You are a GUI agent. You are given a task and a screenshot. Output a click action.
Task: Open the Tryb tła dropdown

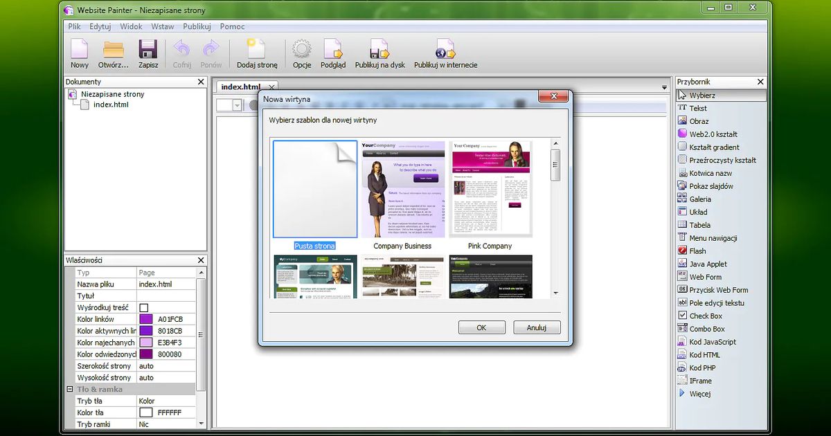tap(166, 400)
